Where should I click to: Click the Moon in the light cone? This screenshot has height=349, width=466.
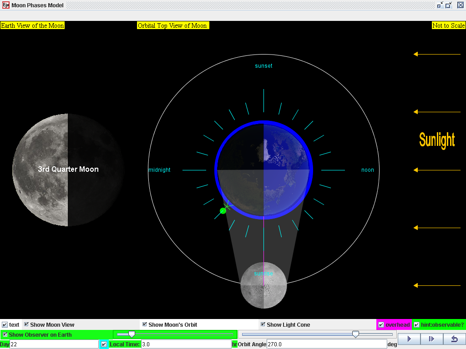pyautogui.click(x=263, y=285)
